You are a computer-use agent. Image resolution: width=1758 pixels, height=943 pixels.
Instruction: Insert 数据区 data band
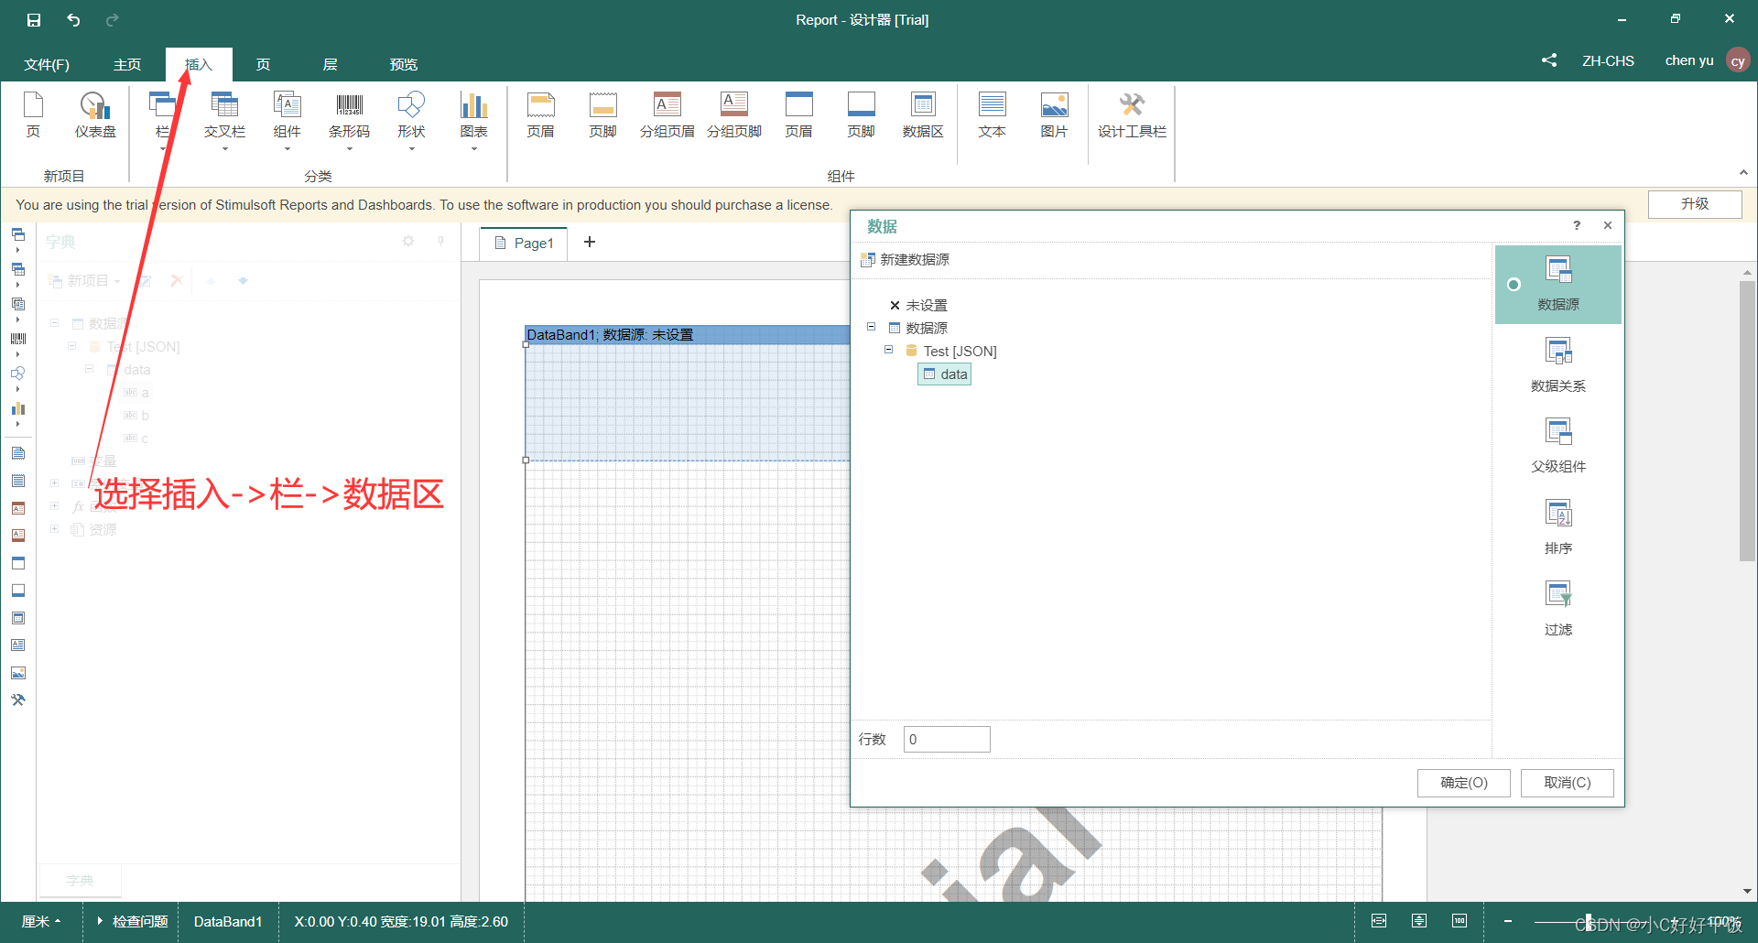pos(923,115)
